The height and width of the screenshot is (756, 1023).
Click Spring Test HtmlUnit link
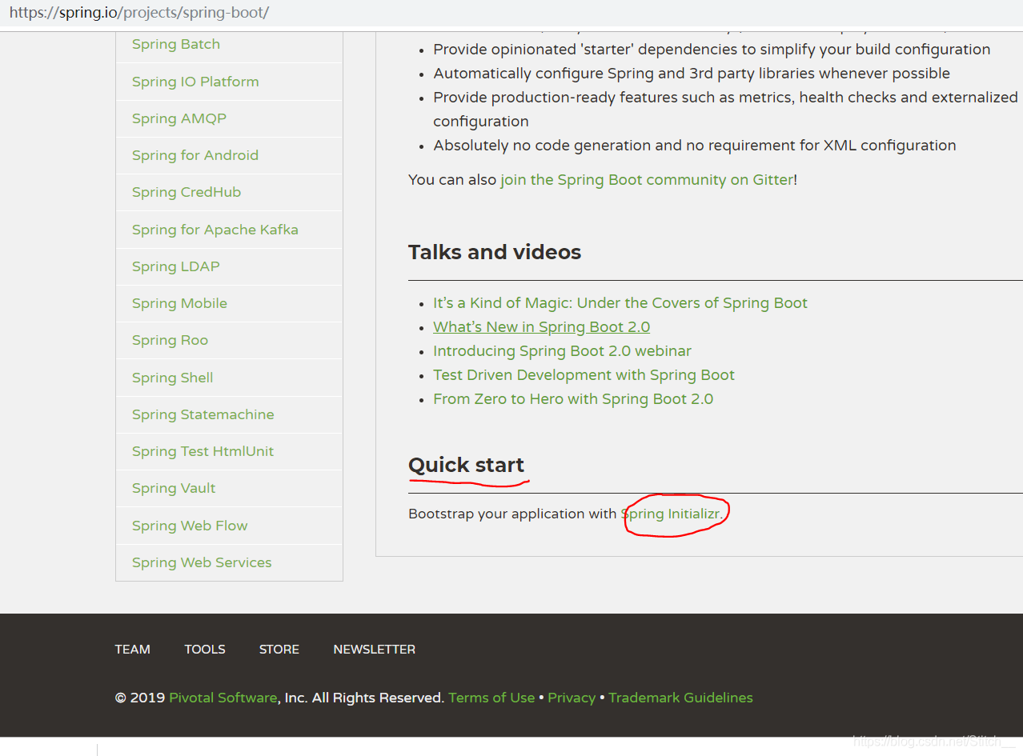click(203, 451)
